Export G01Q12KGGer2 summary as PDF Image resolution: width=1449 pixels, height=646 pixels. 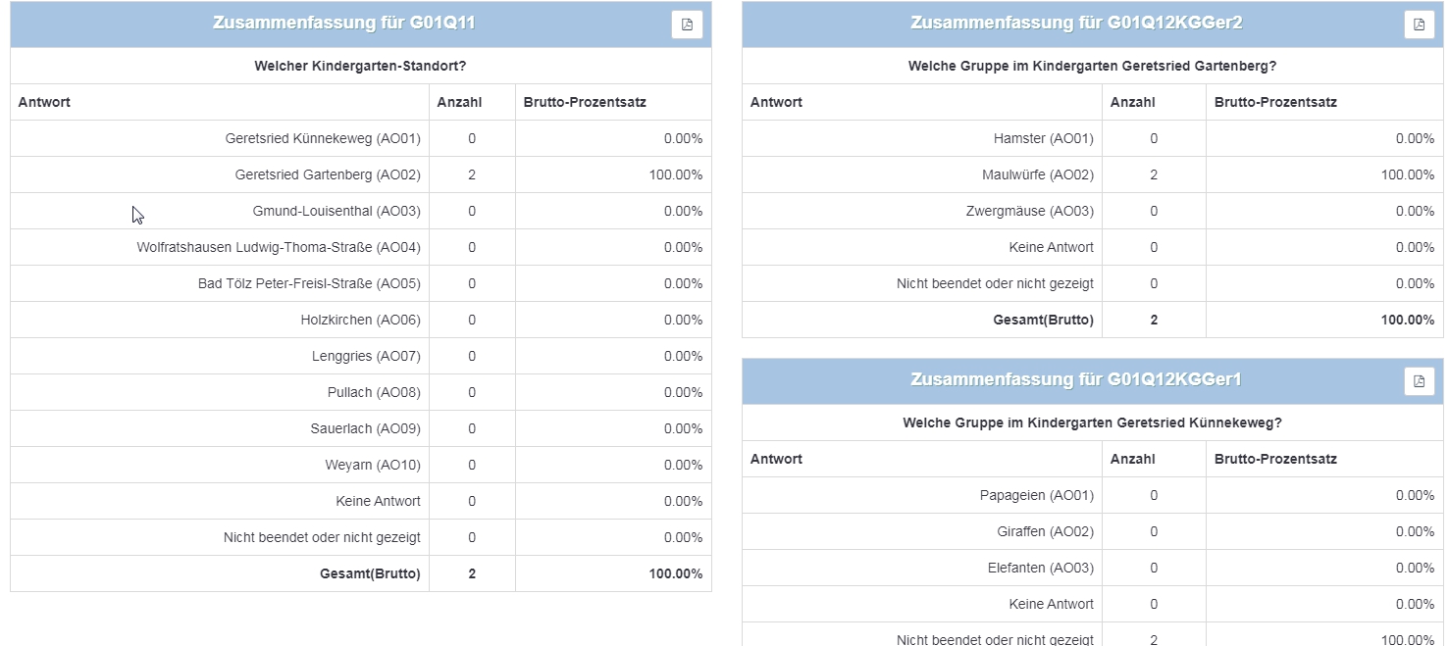(1419, 25)
